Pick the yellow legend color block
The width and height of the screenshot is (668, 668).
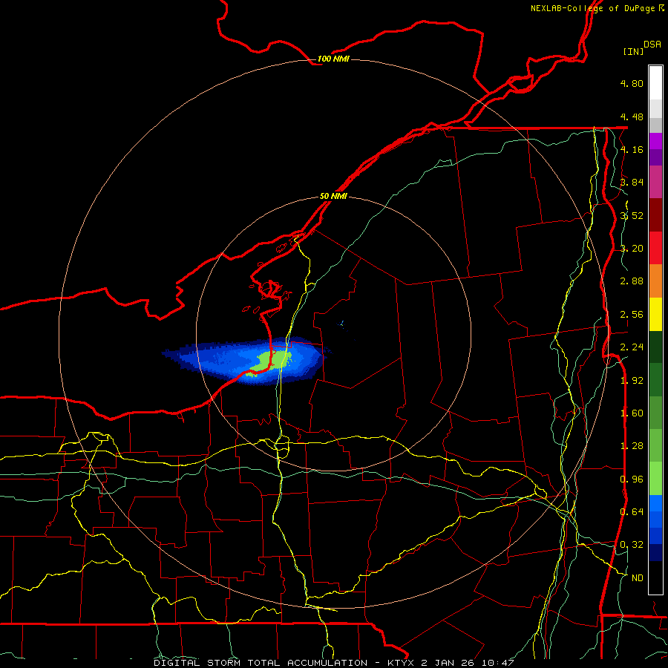click(655, 315)
